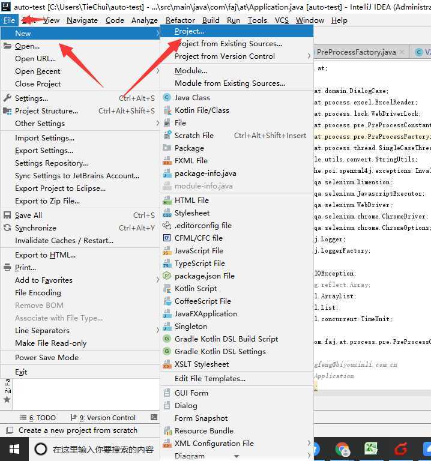This screenshot has height=461, width=431.
Task: Open the Refactor menu
Action: coord(180,20)
